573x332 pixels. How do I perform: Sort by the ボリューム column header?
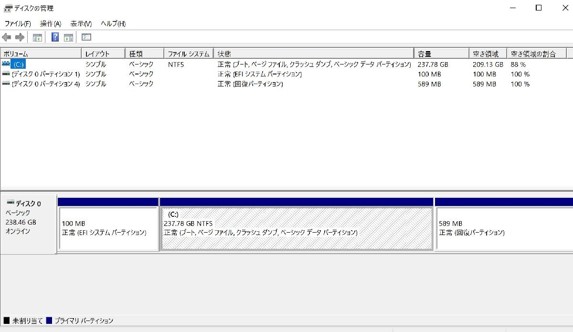[41, 54]
